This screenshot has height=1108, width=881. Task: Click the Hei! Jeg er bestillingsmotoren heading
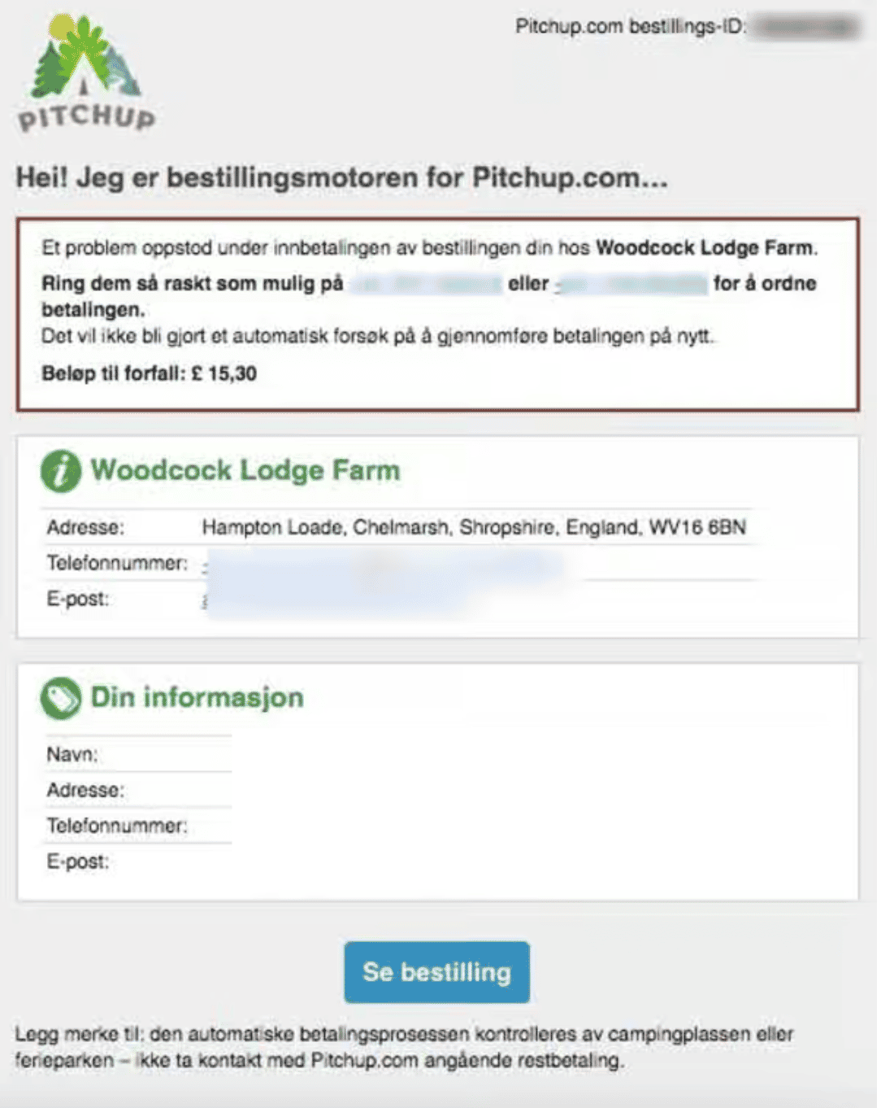click(x=341, y=177)
